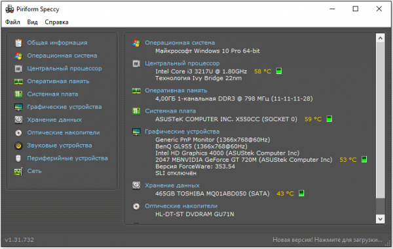Click the Звуковые устройства speaker icon
The image size is (393, 249).
coord(18,145)
